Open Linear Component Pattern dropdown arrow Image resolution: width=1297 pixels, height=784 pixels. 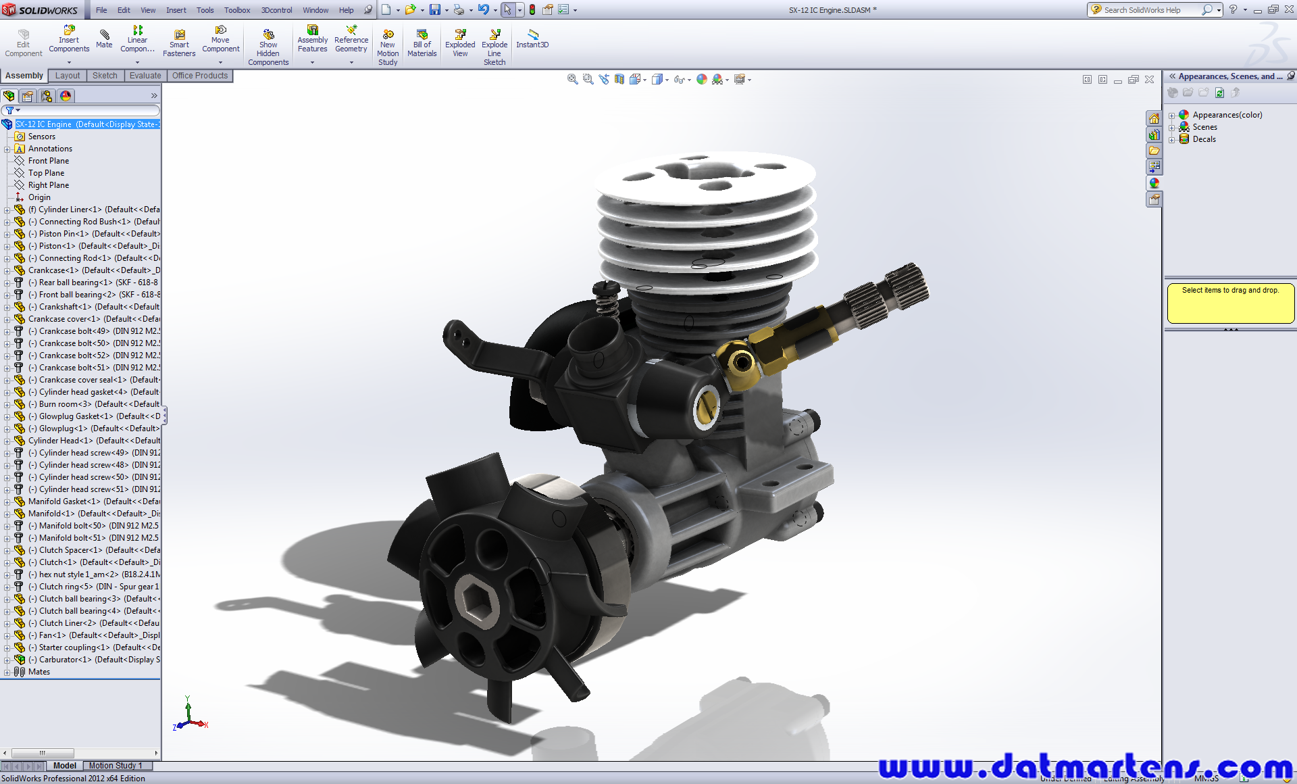pyautogui.click(x=137, y=62)
